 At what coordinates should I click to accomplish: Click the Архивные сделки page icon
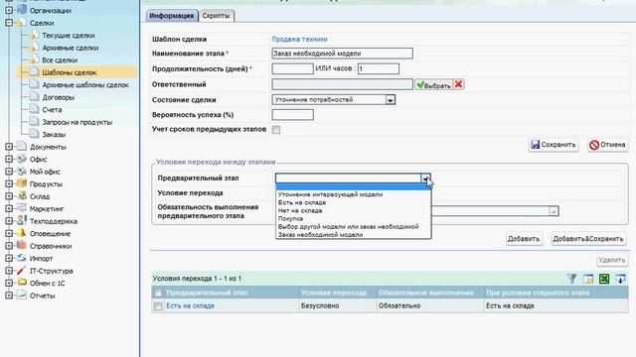point(35,48)
